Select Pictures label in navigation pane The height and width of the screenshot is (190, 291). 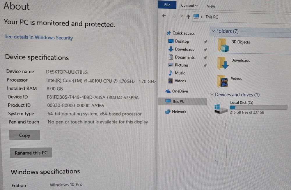182,65
